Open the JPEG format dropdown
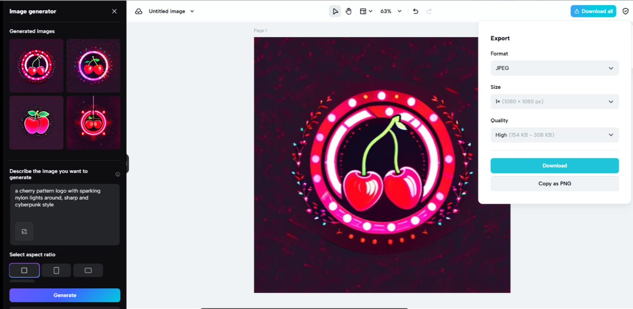This screenshot has width=633, height=309. (x=554, y=68)
